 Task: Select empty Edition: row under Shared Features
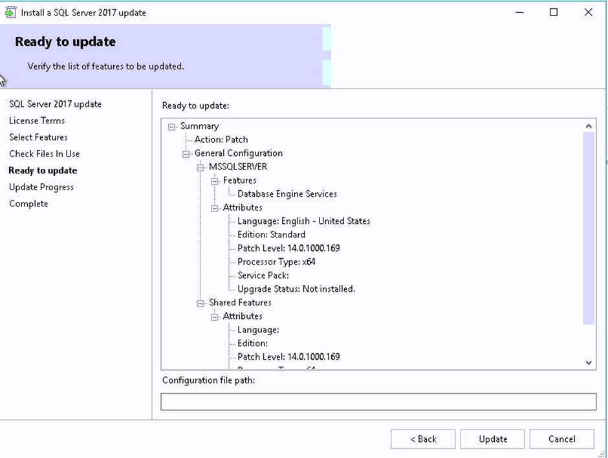(252, 343)
